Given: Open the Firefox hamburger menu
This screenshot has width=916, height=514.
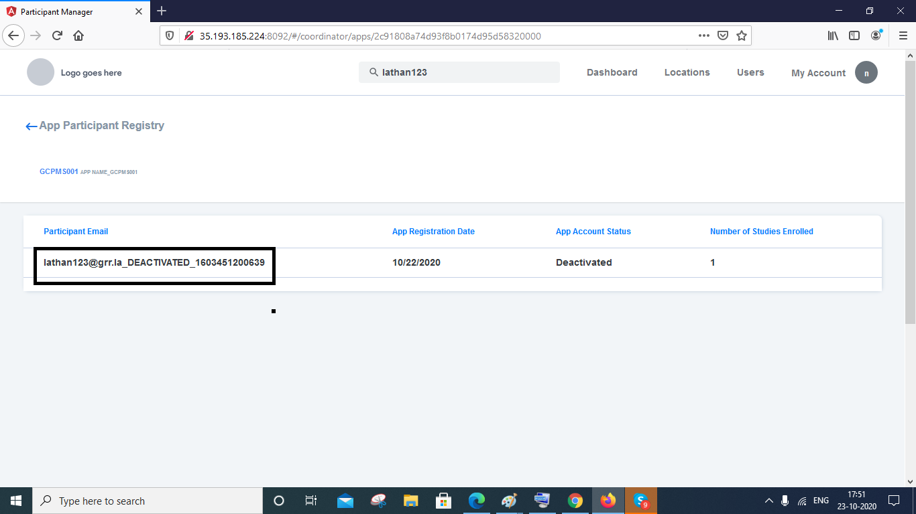Looking at the screenshot, I should coord(902,35).
